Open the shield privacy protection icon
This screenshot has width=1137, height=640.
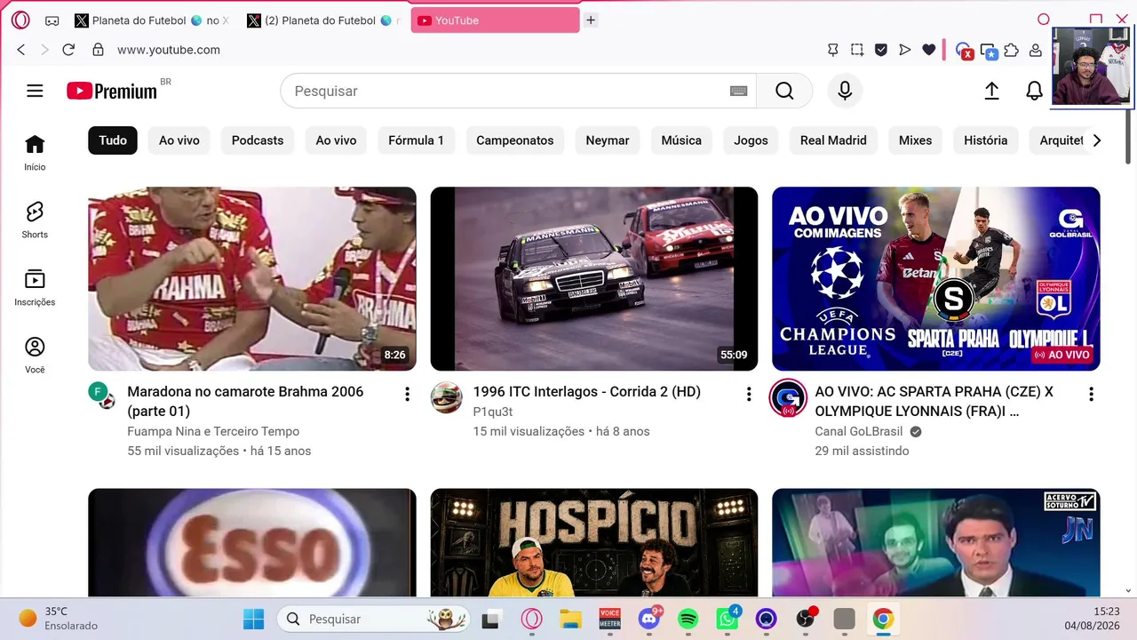pyautogui.click(x=880, y=50)
